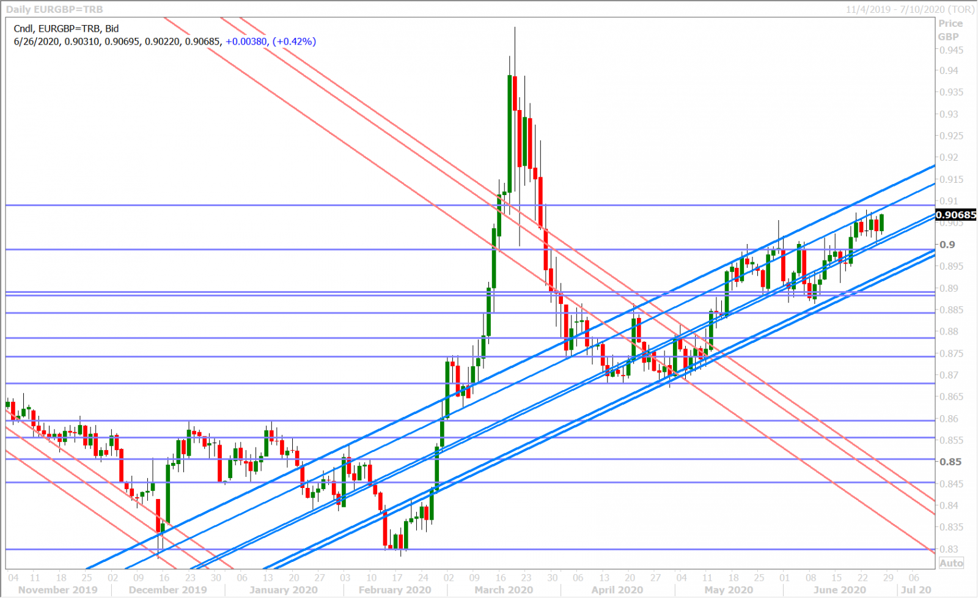Click the bold 0.85 price axis label
The width and height of the screenshot is (978, 598).
(x=950, y=462)
